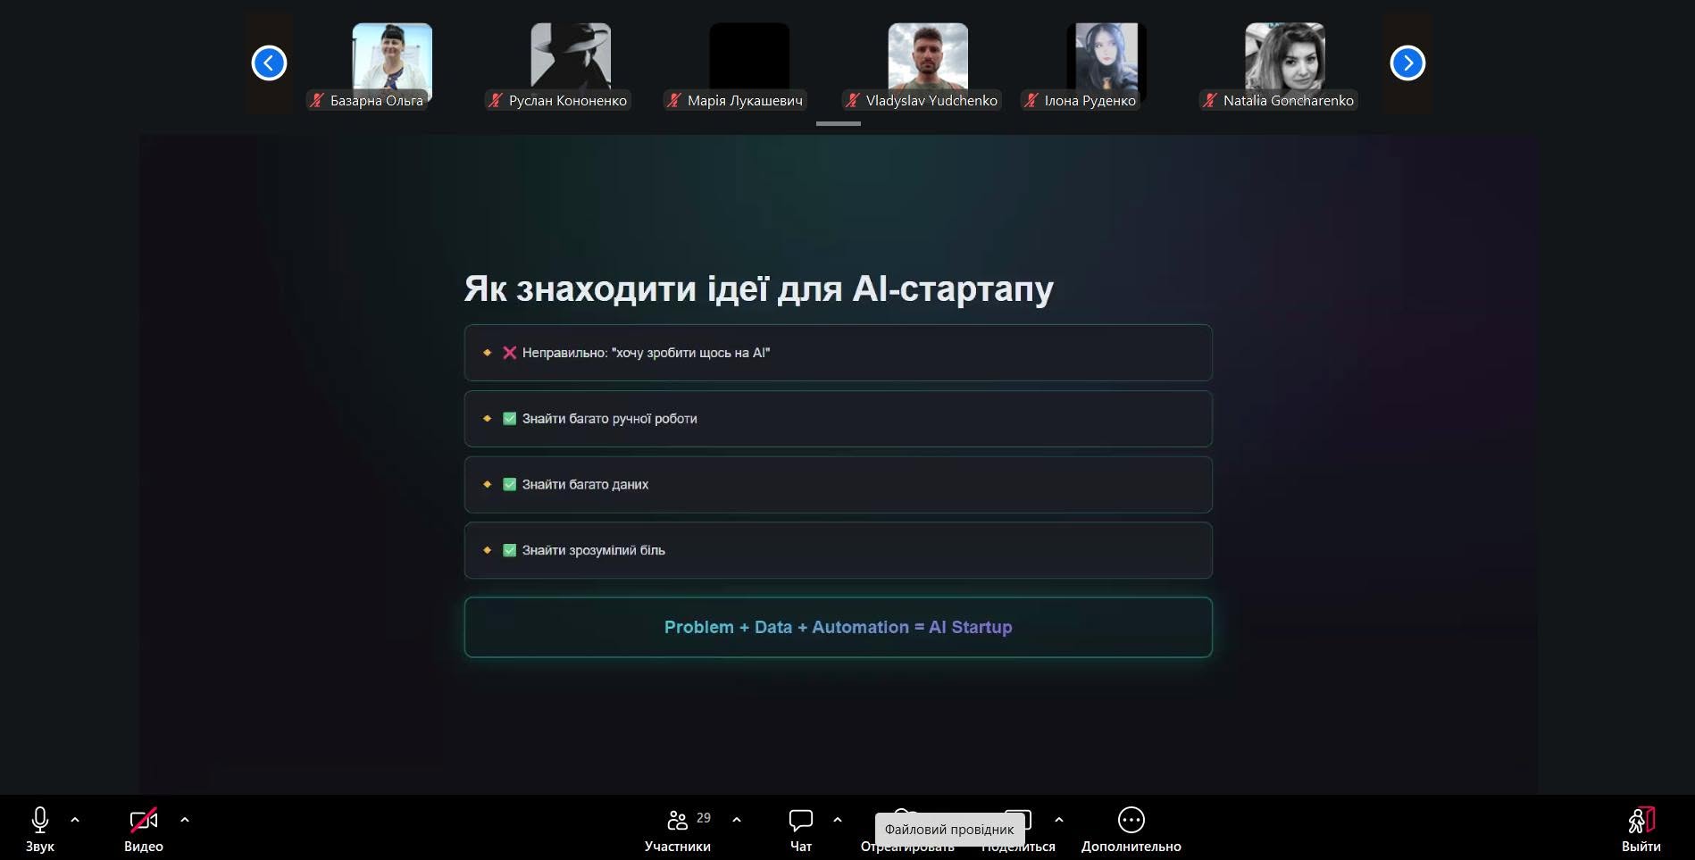Screen dimensions: 1695x860
Task: Select Руслан Кононенко video thumbnail
Action: [571, 63]
